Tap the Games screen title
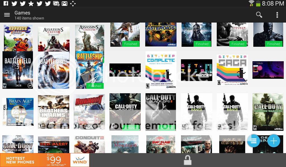This screenshot has width=286, height=167. 22,13
